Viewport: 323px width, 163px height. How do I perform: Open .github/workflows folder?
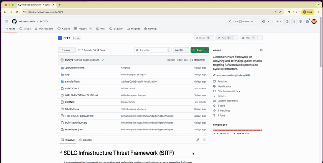75,68
